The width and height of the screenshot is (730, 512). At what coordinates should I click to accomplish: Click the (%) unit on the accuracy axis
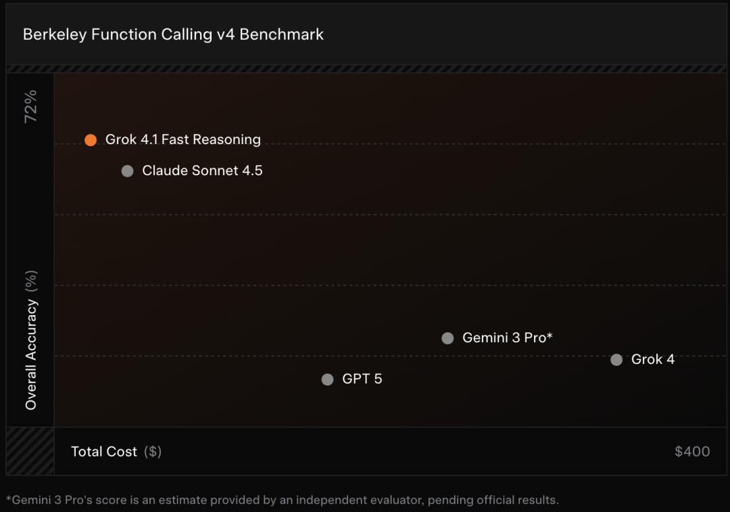click(31, 281)
